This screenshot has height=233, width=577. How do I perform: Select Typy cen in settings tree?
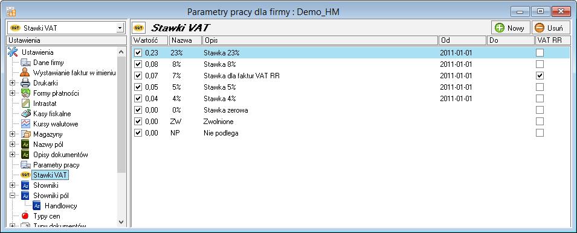47,216
